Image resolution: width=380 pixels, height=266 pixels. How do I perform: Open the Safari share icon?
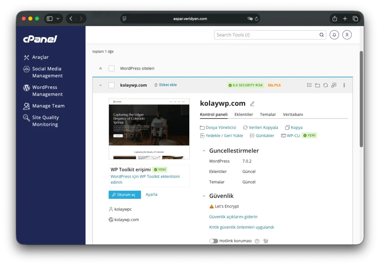pyautogui.click(x=335, y=19)
